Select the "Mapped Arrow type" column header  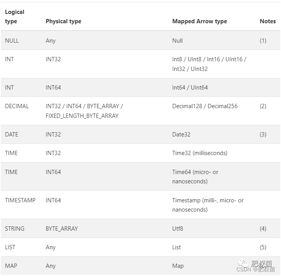tap(199, 21)
